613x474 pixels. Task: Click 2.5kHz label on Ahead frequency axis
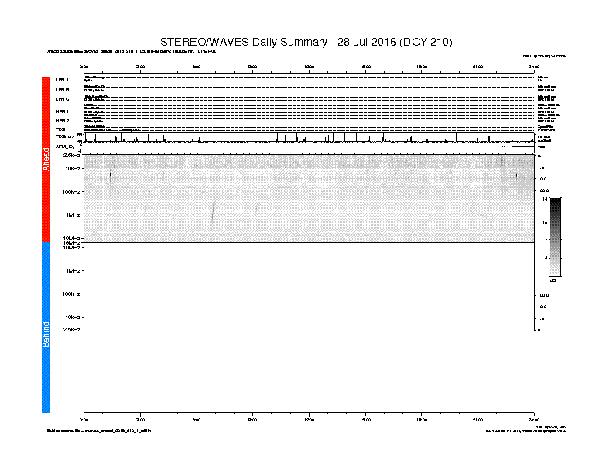(x=71, y=155)
